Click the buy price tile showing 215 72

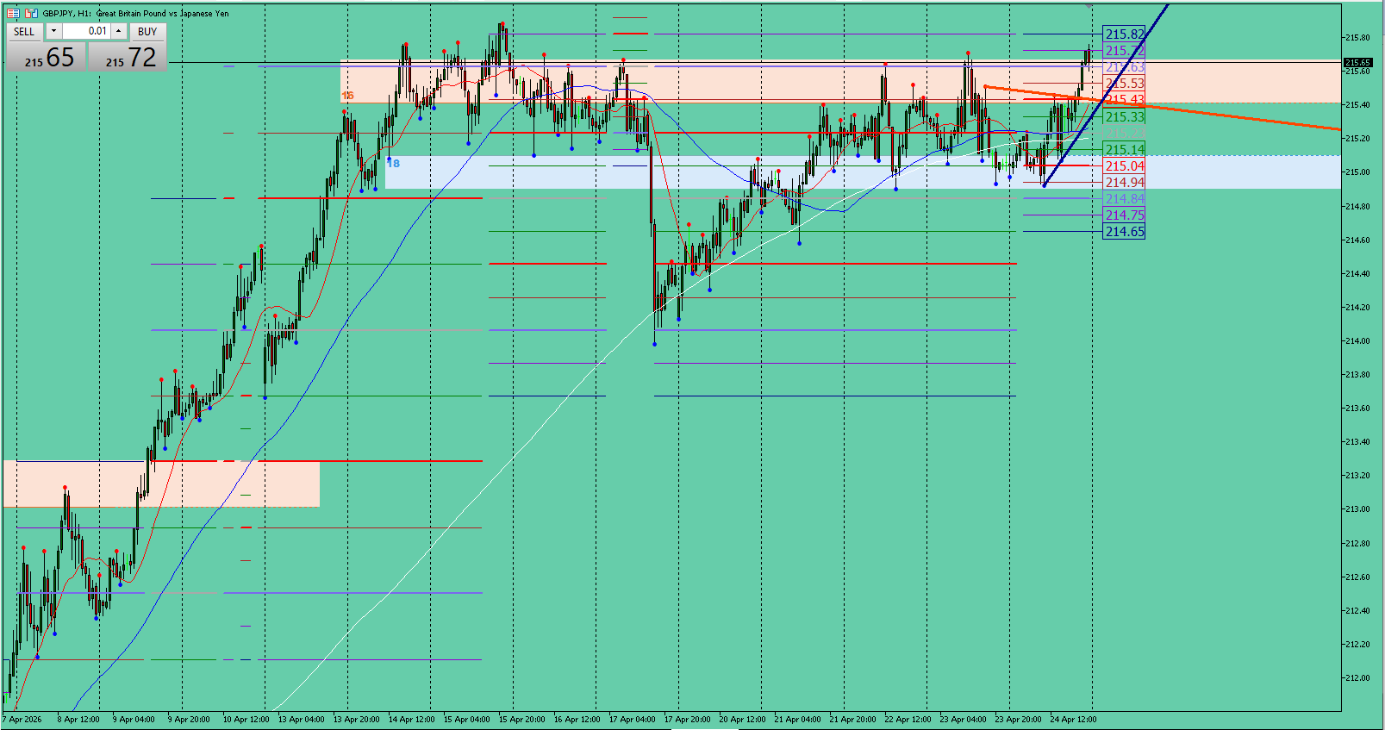(128, 57)
